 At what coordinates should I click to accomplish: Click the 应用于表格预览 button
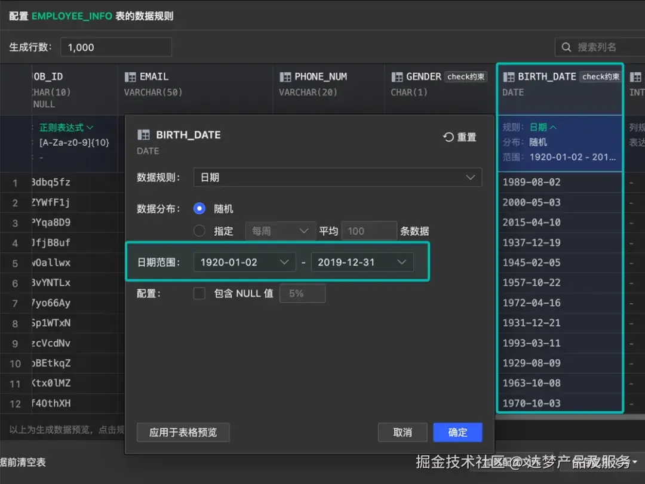click(183, 432)
